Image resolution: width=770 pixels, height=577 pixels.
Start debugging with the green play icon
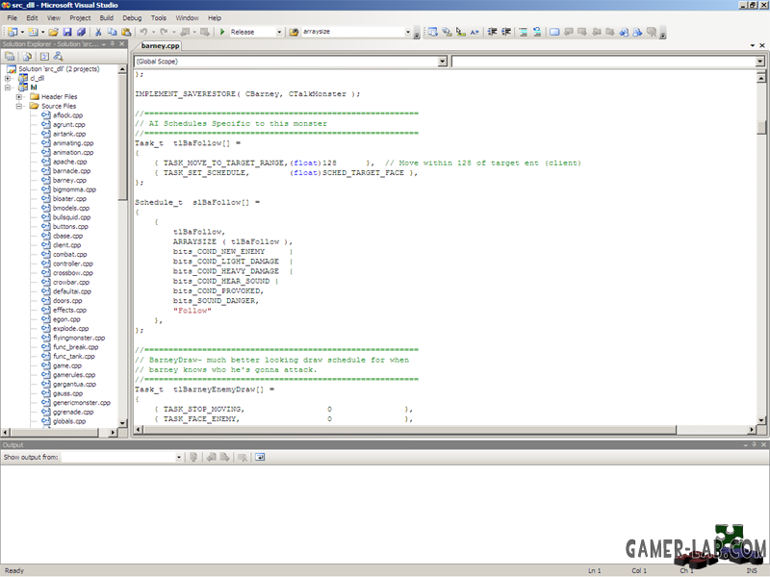(x=222, y=32)
